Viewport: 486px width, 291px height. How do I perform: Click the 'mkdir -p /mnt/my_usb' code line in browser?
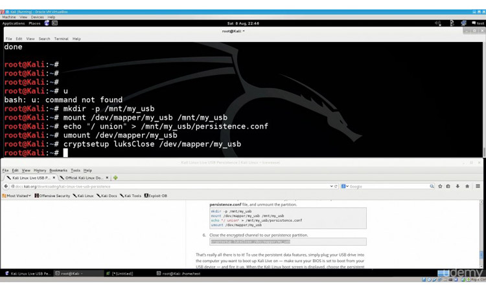pyautogui.click(x=231, y=211)
